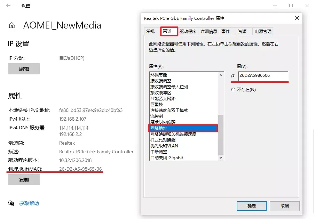
Task: Click the back arrow in Settings window
Action: click(8, 6)
